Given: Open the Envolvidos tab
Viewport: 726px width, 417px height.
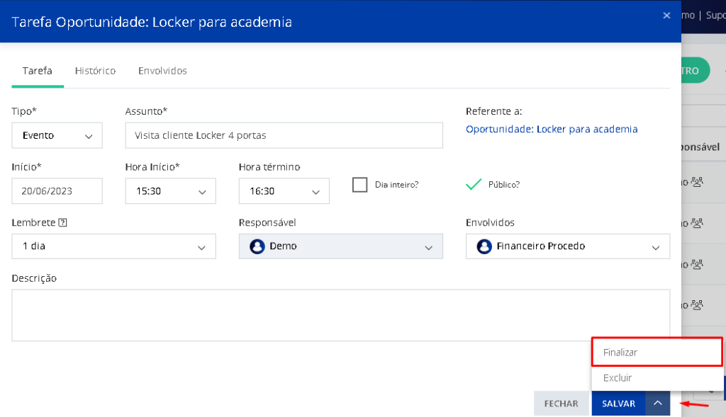Looking at the screenshot, I should pyautogui.click(x=162, y=71).
